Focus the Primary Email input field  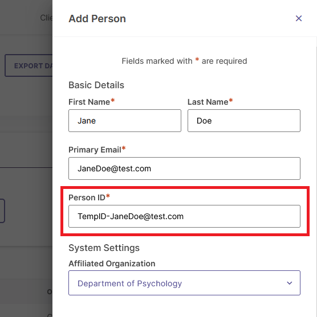184,168
